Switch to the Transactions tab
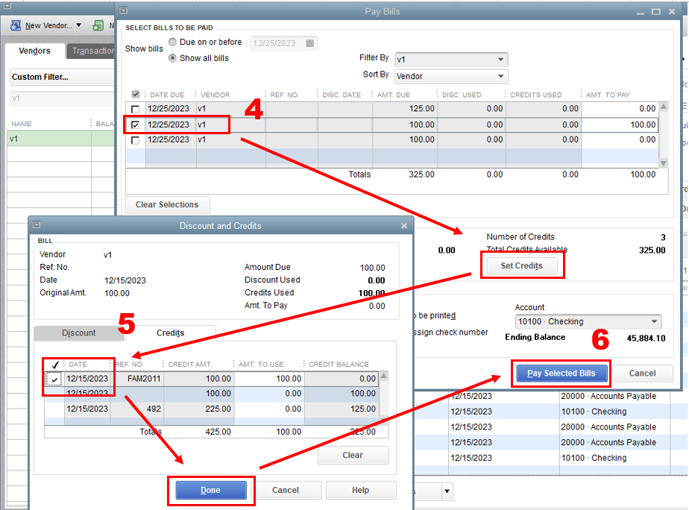The width and height of the screenshot is (689, 510). pos(92,51)
